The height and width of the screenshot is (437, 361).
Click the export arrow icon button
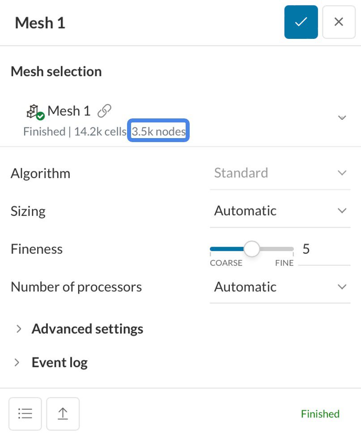63,414
